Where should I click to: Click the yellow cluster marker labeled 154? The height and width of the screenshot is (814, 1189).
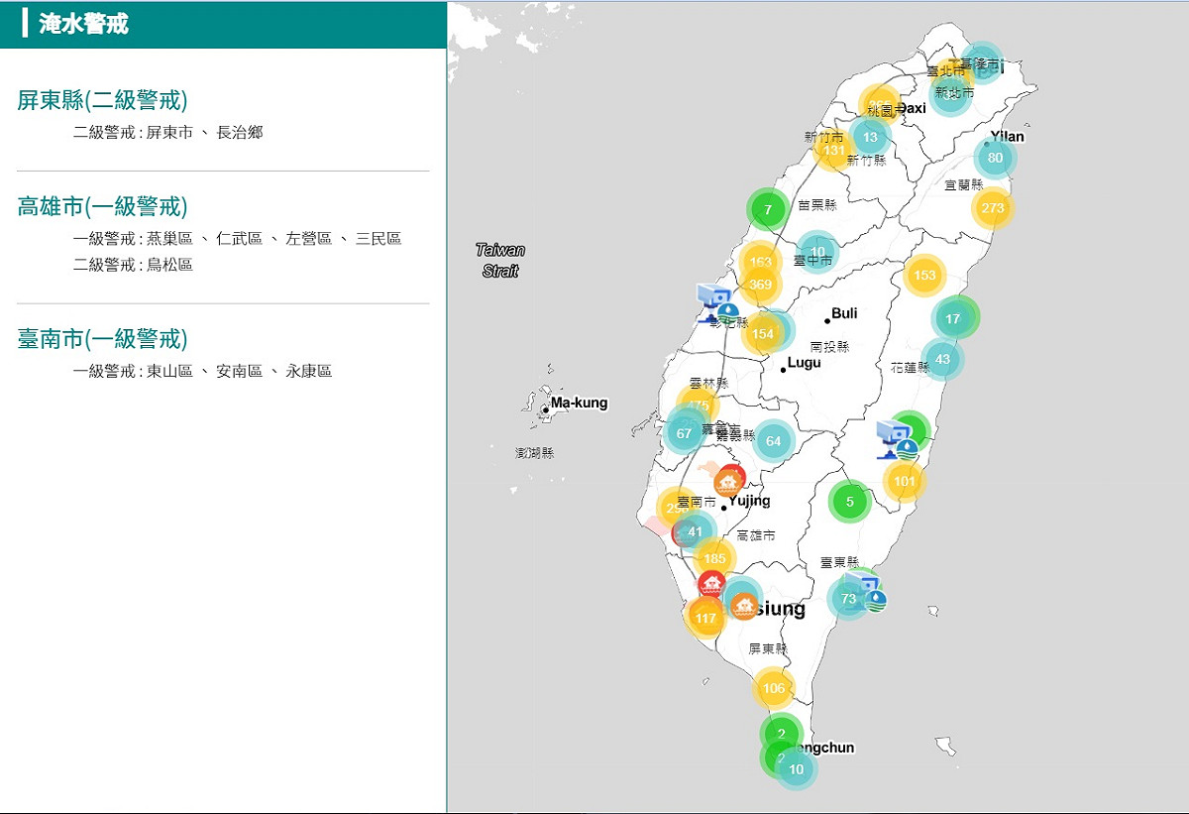pos(763,334)
